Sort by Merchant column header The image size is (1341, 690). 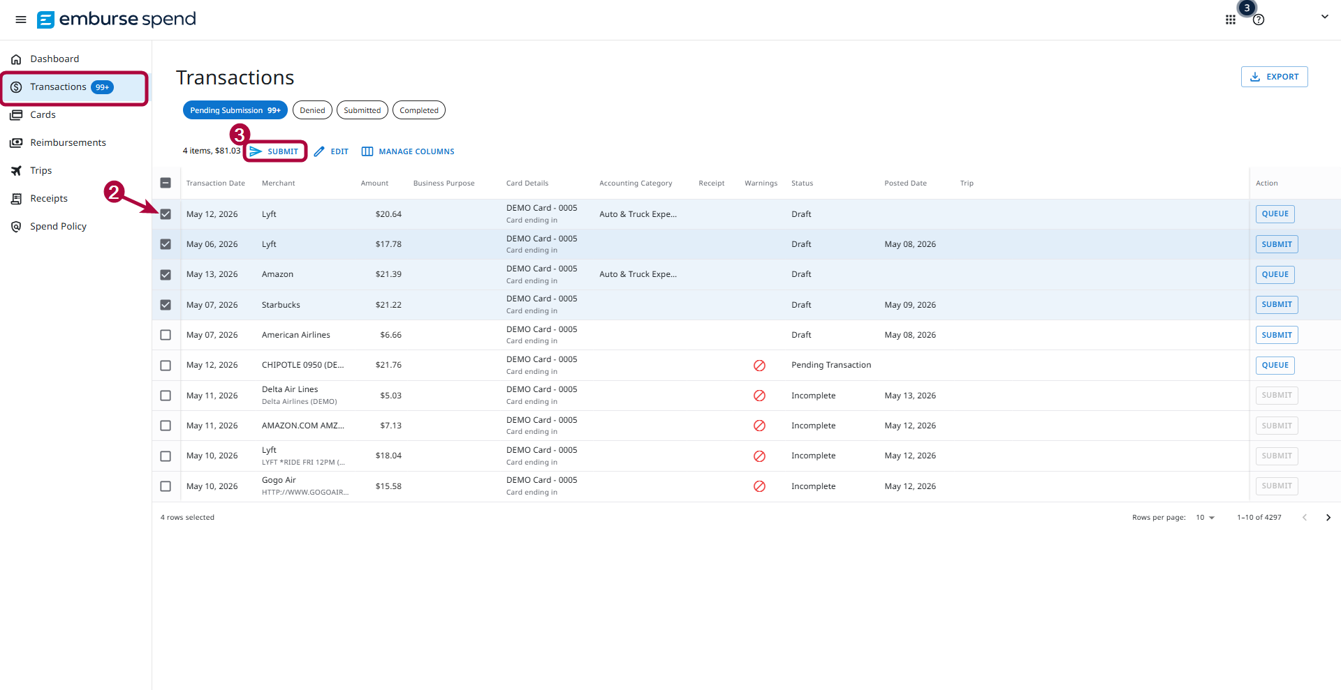coord(278,183)
